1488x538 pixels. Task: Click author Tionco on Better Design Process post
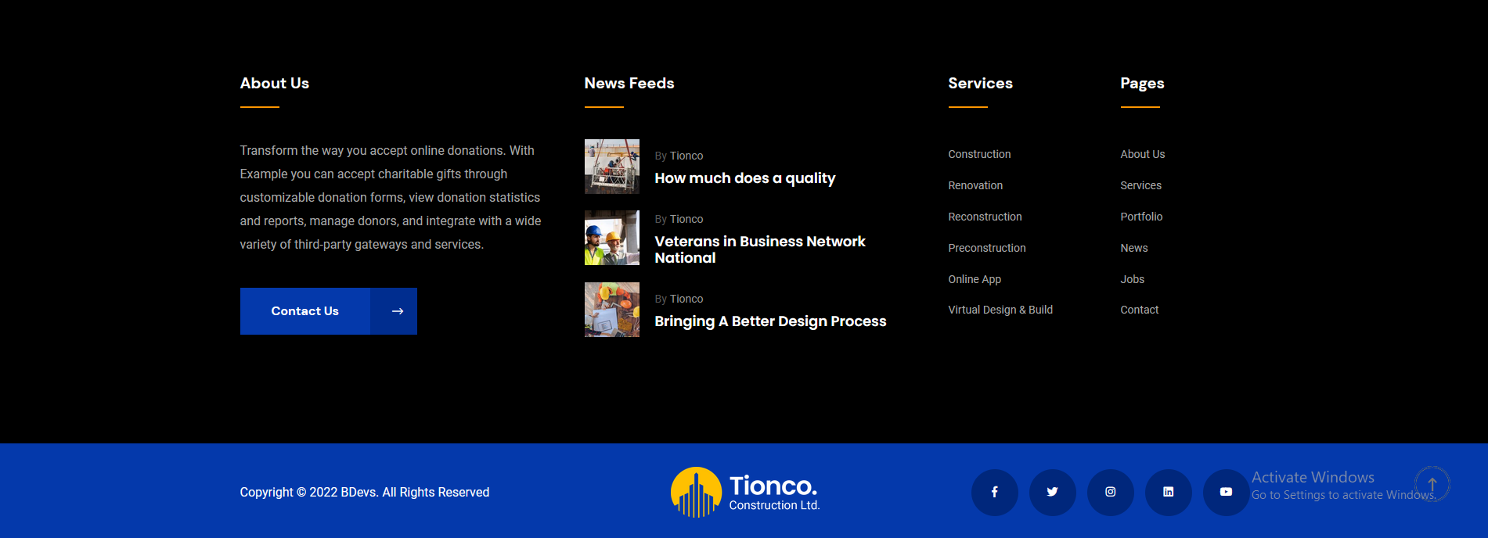[x=686, y=299]
